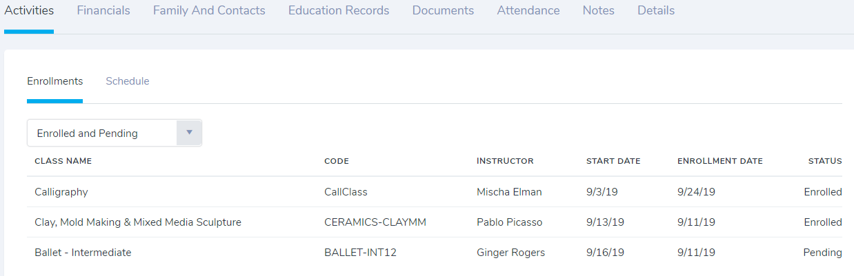Switch to the Schedule sub-tab
The image size is (854, 276).
128,81
